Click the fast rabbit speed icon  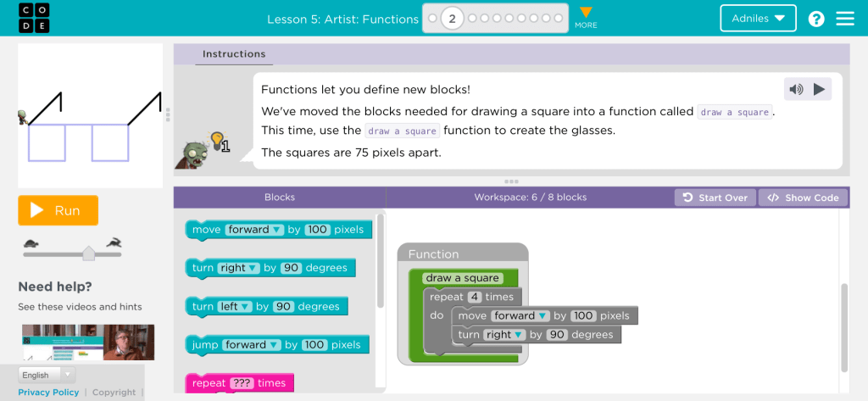113,243
